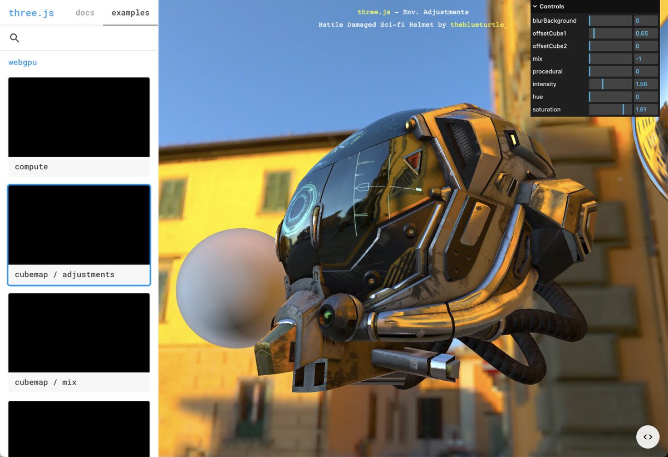Adjust the hue slider
The height and width of the screenshot is (457, 668).
coord(611,96)
